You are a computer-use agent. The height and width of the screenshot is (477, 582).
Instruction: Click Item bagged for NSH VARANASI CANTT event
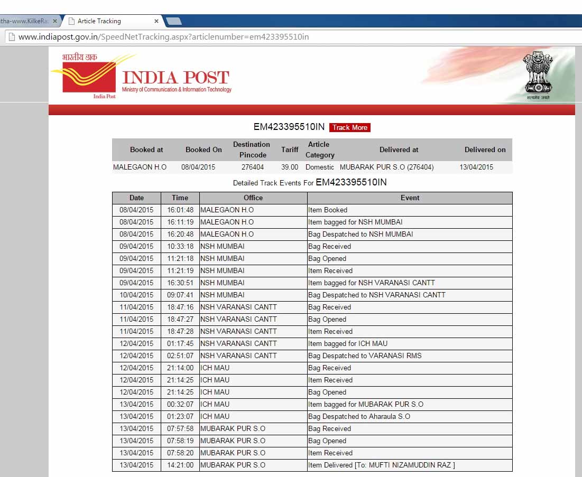(x=410, y=283)
